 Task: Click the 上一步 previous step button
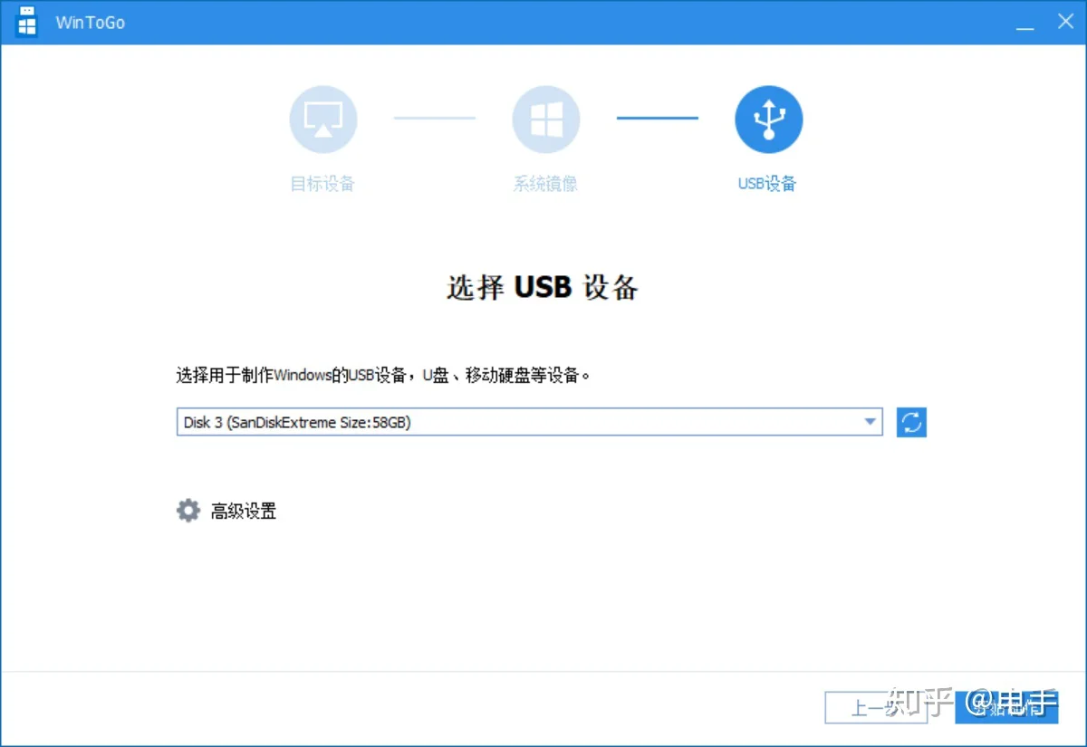(x=877, y=707)
